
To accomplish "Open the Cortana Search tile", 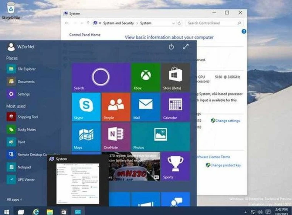I will pyautogui.click(x=101, y=77).
